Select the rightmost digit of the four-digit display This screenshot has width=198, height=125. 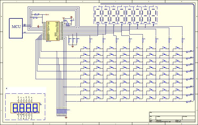[x=34, y=107]
